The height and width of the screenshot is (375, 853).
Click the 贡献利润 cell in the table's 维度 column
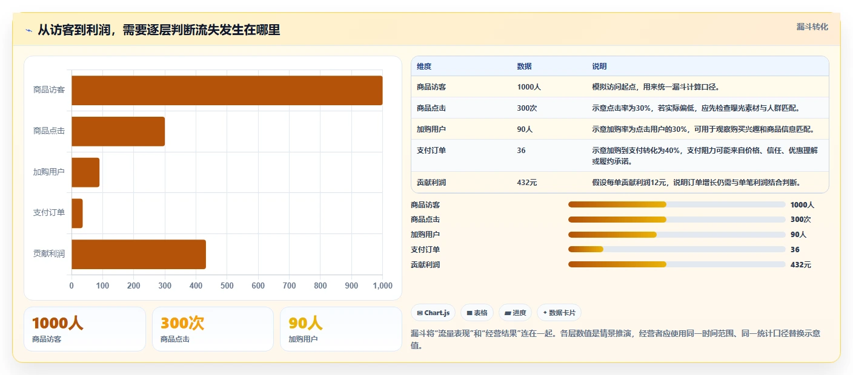click(x=431, y=182)
